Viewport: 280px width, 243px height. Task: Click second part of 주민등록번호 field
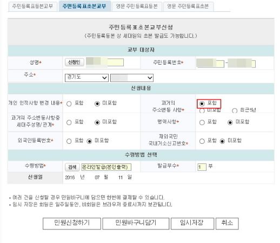(242, 64)
